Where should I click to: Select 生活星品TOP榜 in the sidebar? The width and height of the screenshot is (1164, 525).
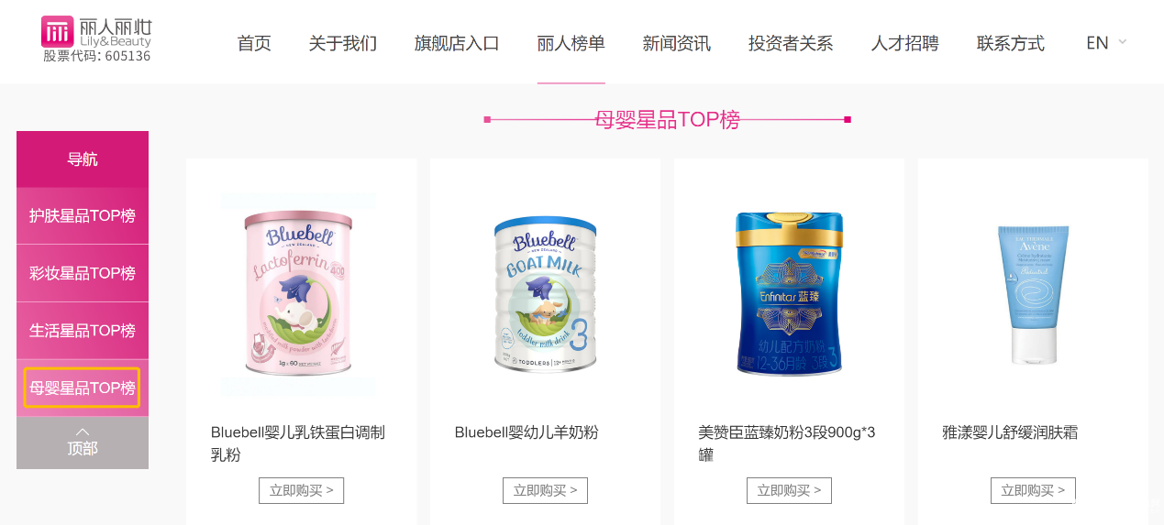[x=83, y=331]
